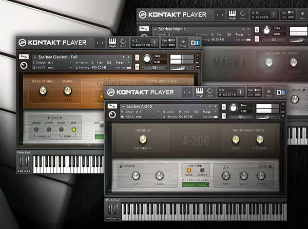Viewport: 308px width, 229px height.
Task: Click the round instrument icon below the A-200 wrench
Action: 112,115
